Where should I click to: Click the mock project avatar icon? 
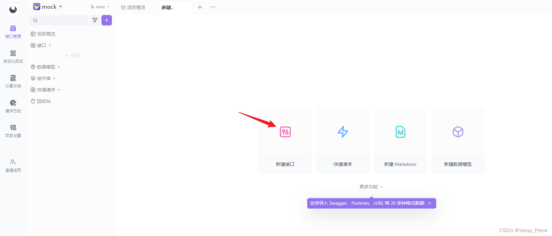37,7
